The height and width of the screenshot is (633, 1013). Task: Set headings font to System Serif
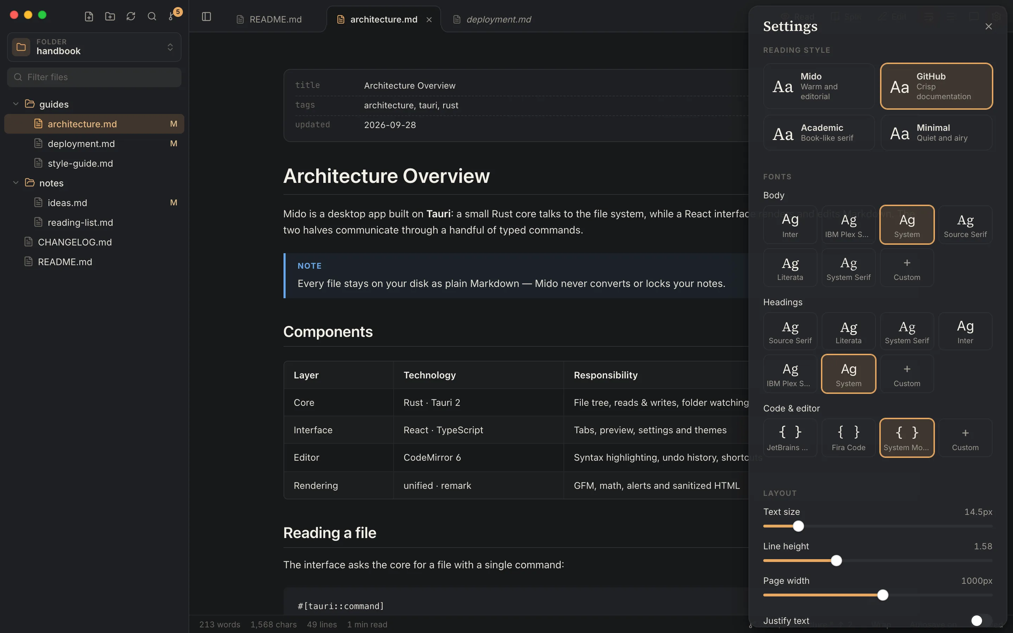coord(907,331)
